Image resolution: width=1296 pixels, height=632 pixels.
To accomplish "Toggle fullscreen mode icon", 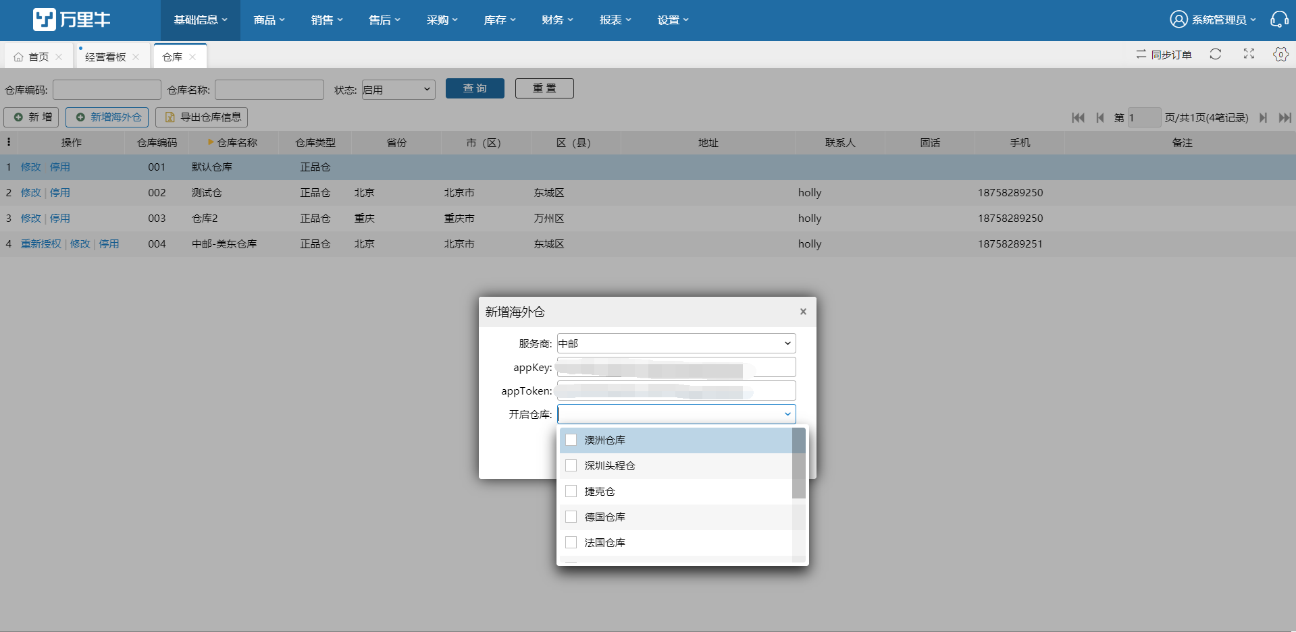I will click(1249, 54).
